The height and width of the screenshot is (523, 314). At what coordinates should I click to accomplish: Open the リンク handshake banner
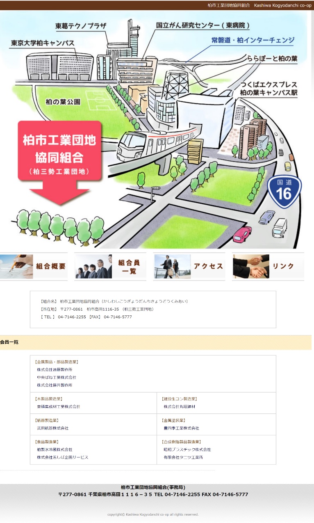point(268,267)
